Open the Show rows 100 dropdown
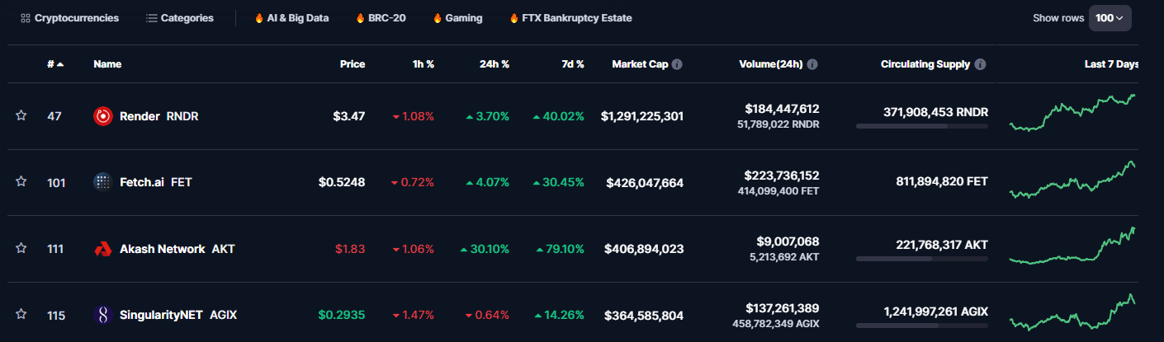Image resolution: width=1164 pixels, height=342 pixels. (x=1110, y=18)
